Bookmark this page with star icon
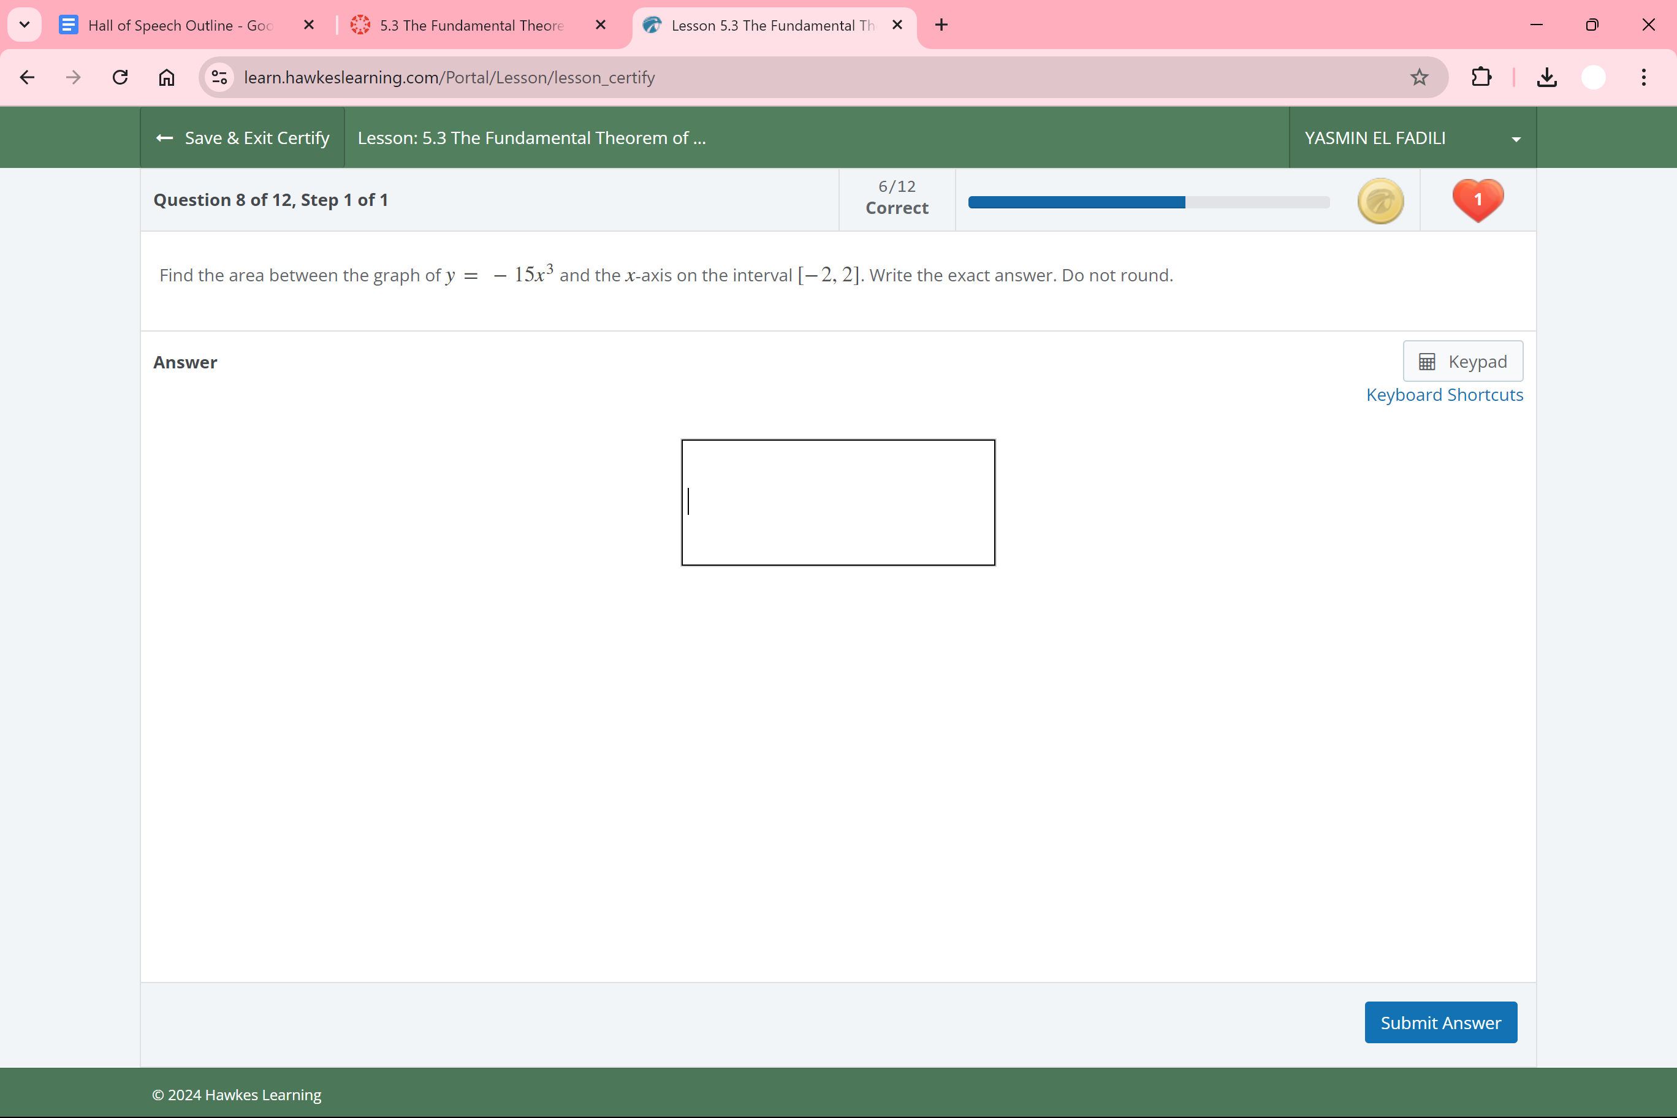1677x1118 pixels. point(1419,77)
